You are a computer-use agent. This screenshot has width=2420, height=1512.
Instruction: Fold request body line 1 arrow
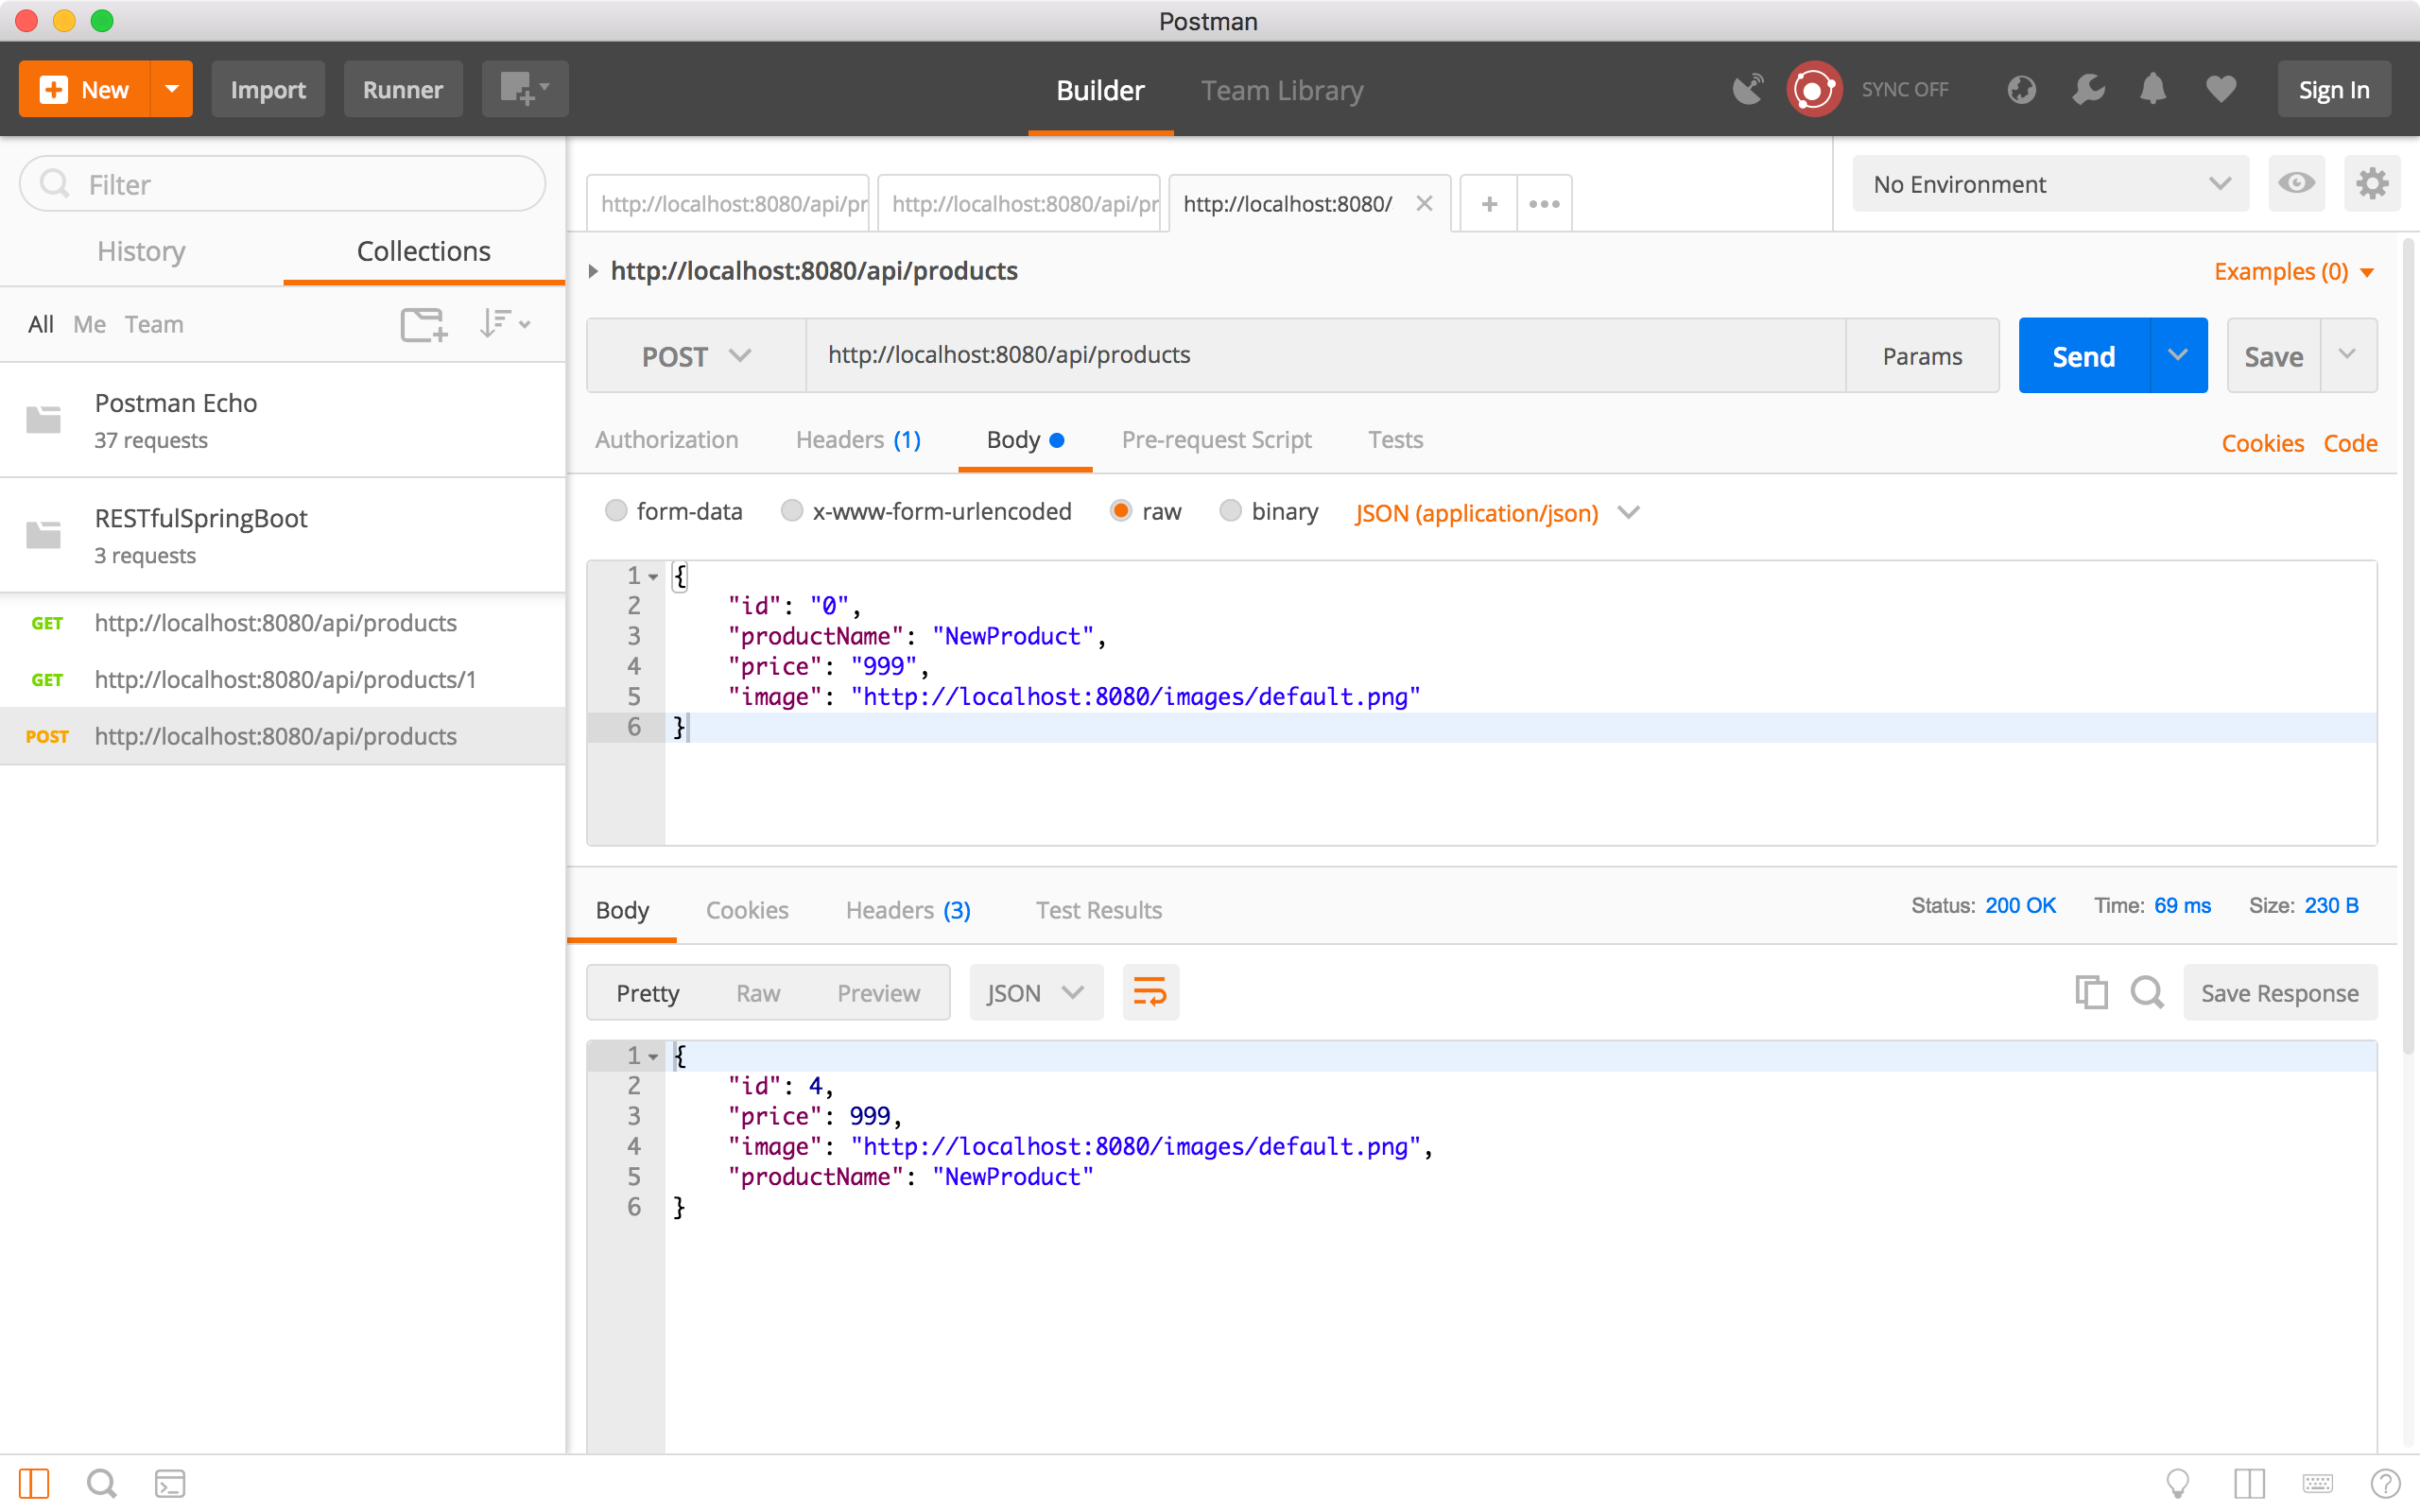(653, 577)
